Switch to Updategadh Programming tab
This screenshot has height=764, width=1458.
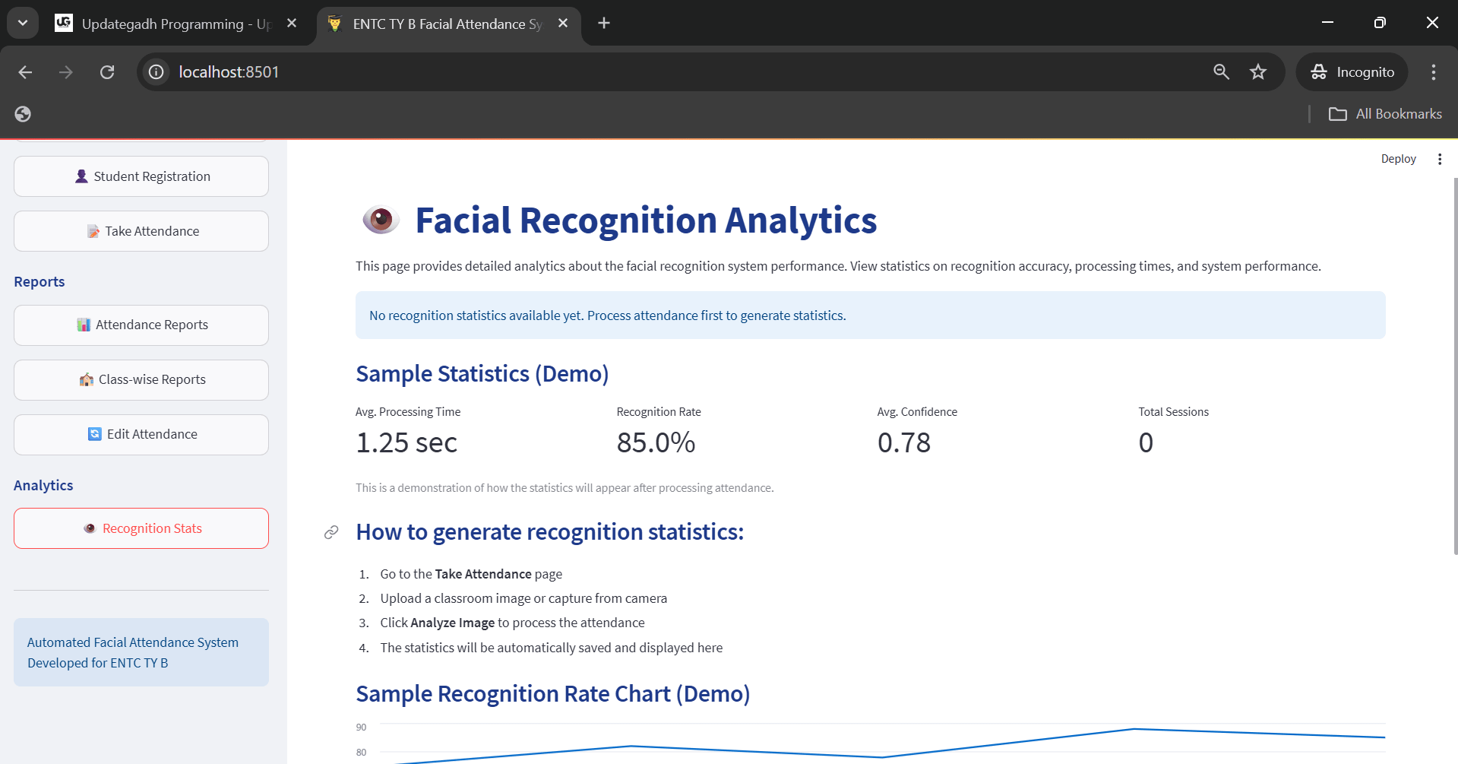[x=175, y=24]
